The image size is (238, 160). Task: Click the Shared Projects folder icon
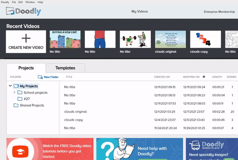tap(16, 105)
